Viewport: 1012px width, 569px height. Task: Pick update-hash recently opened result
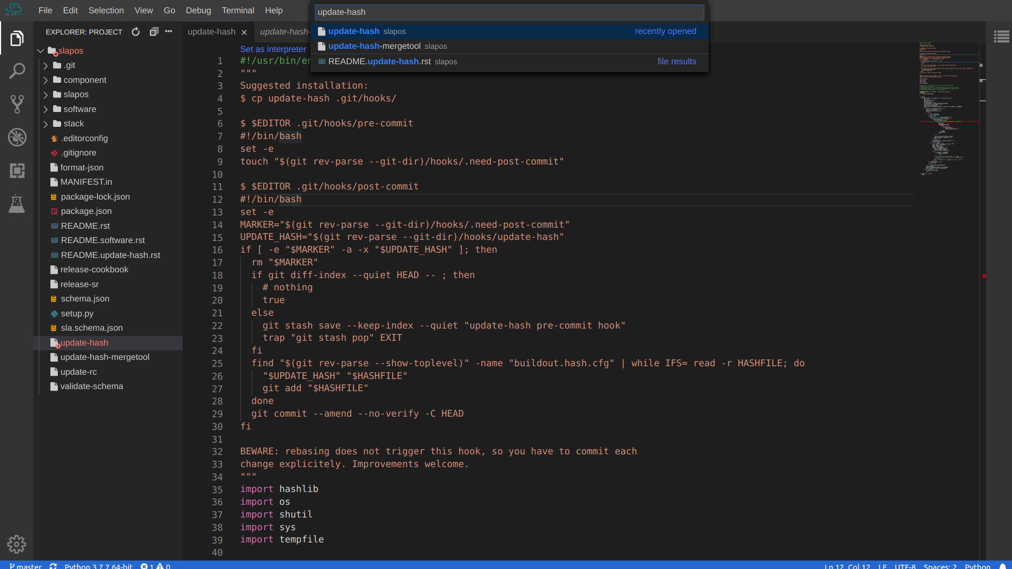point(509,31)
